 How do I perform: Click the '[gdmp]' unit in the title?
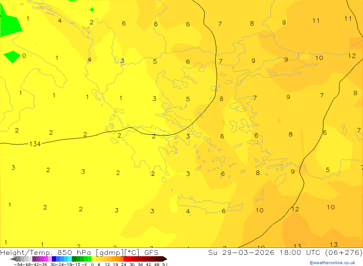pyautogui.click(x=110, y=253)
